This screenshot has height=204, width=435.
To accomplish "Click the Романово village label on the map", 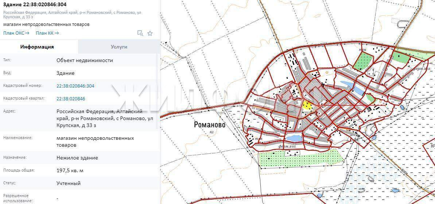I will click(210, 125).
